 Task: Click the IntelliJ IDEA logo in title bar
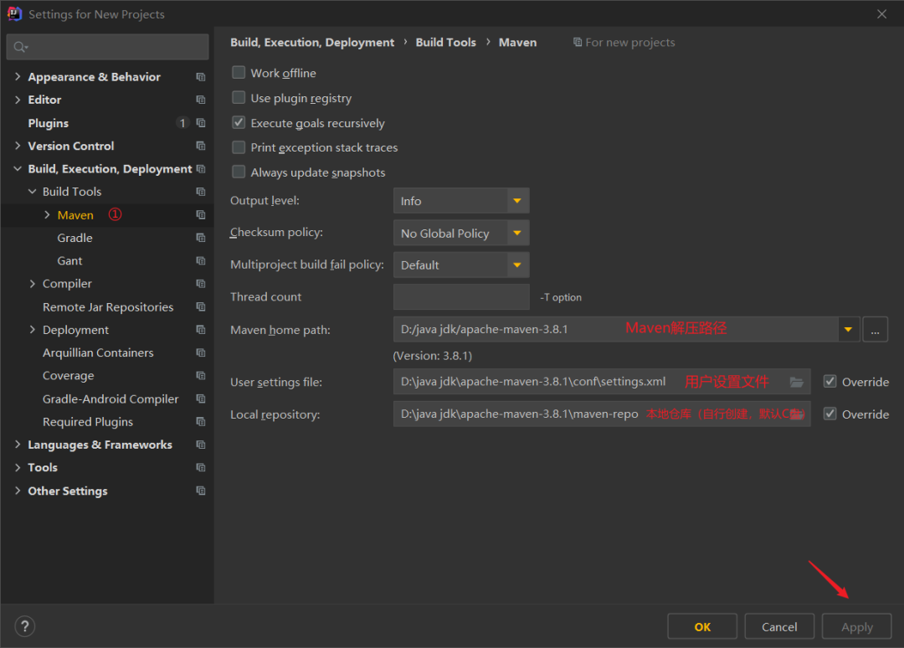pyautogui.click(x=14, y=14)
